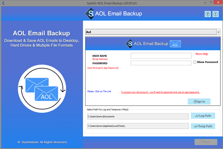223x149 pixels.
Task: Click the AOL envelope icon in login banner
Action: (x=175, y=44)
